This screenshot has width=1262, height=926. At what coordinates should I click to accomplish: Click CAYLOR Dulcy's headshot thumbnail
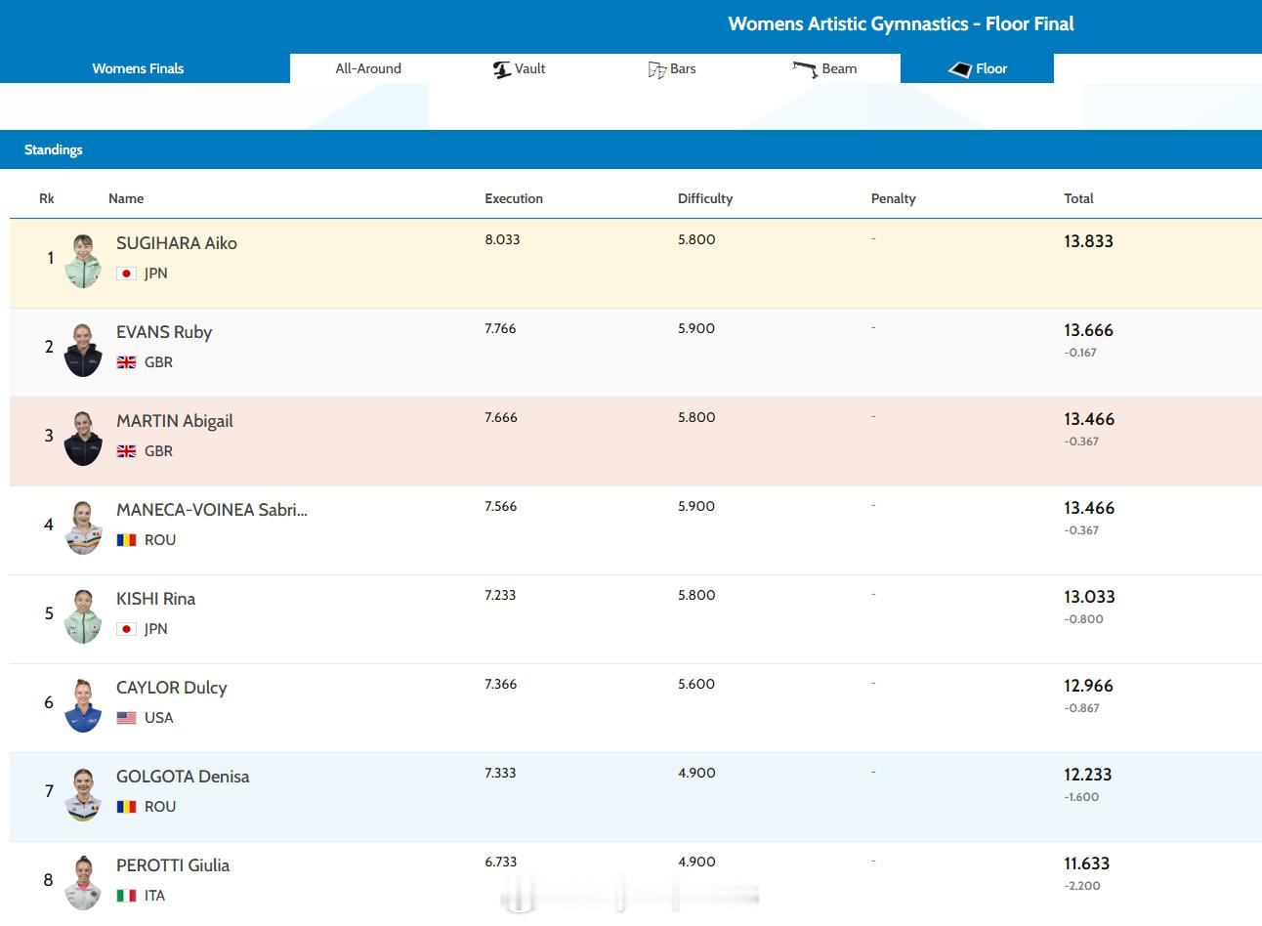point(83,704)
